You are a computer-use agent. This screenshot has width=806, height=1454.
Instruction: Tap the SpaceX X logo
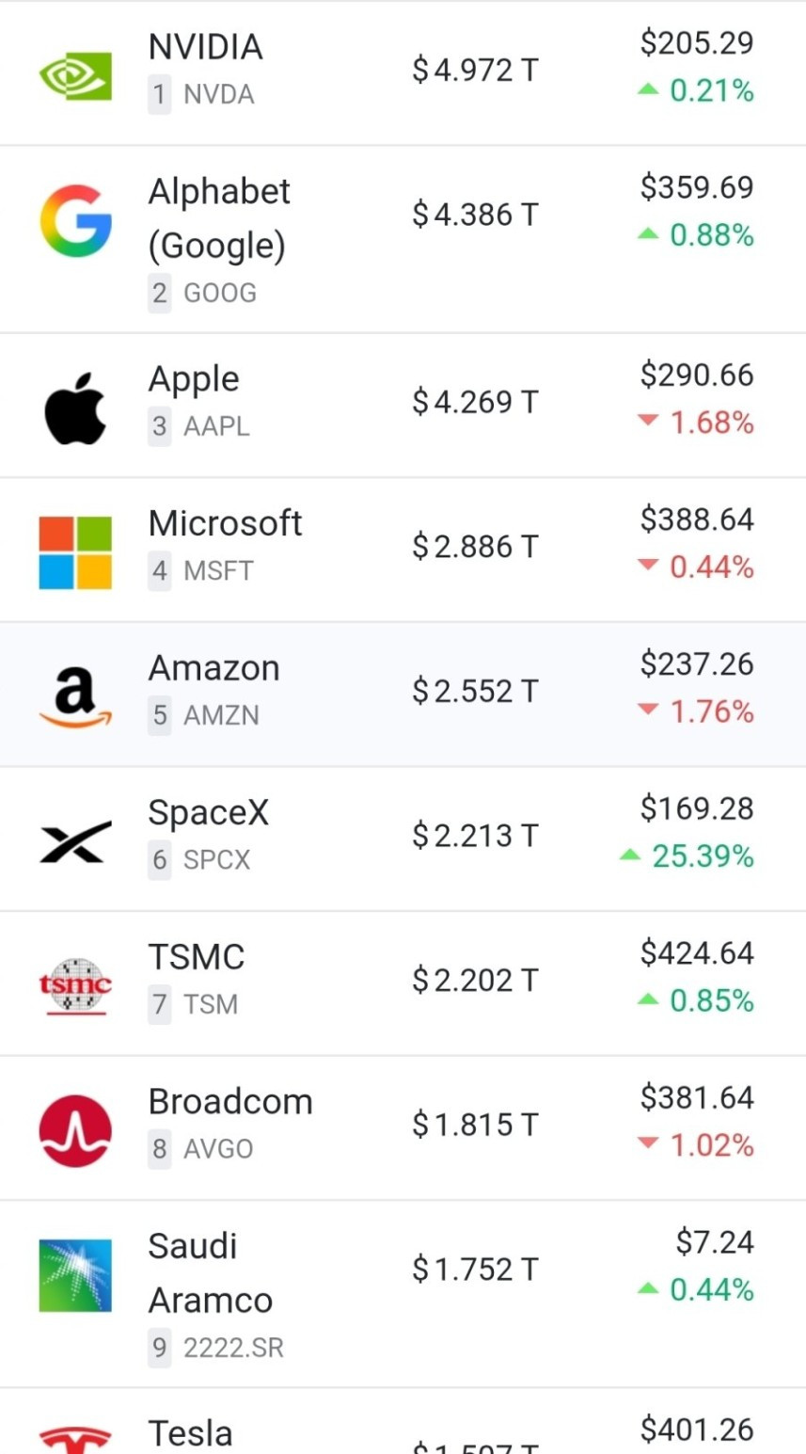pos(75,841)
